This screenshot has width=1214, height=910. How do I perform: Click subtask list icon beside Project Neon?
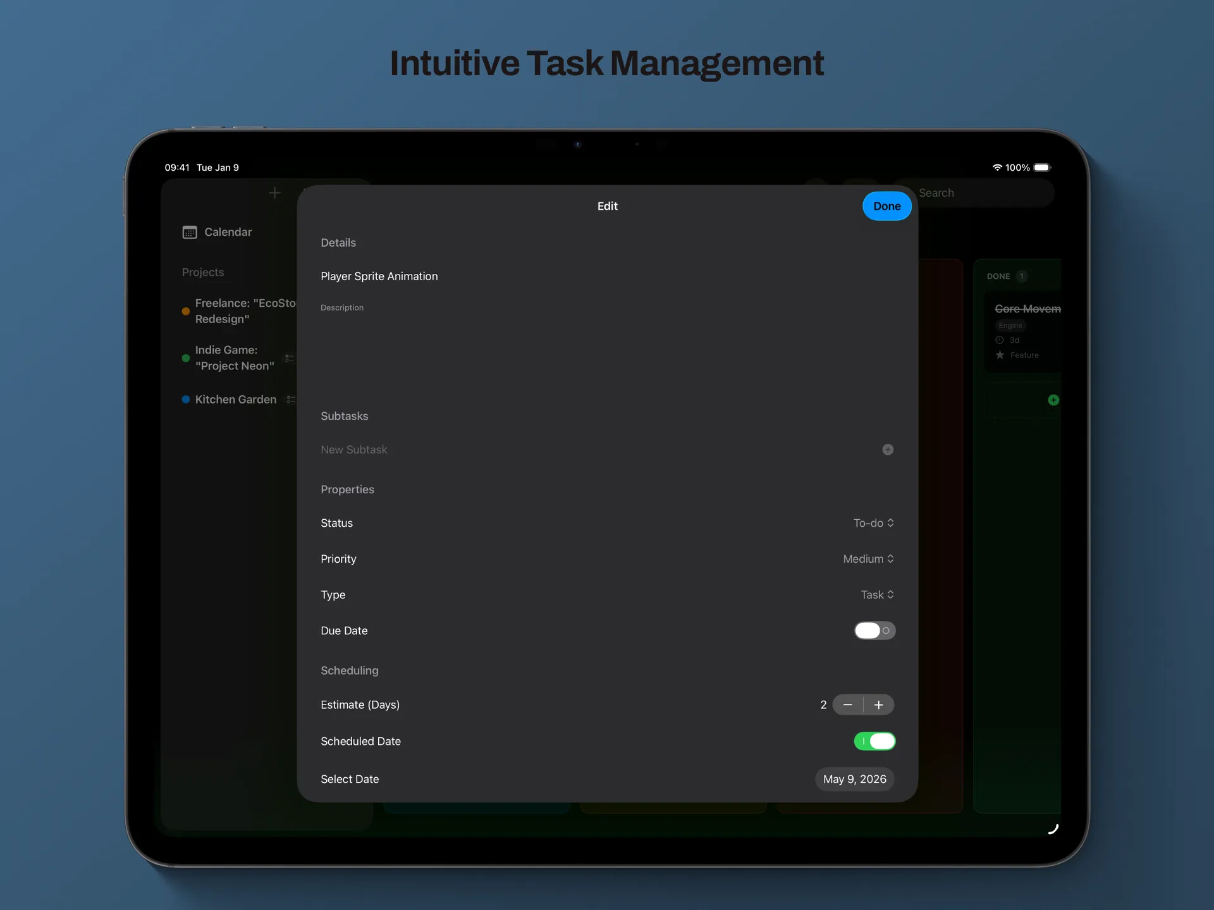tap(289, 358)
